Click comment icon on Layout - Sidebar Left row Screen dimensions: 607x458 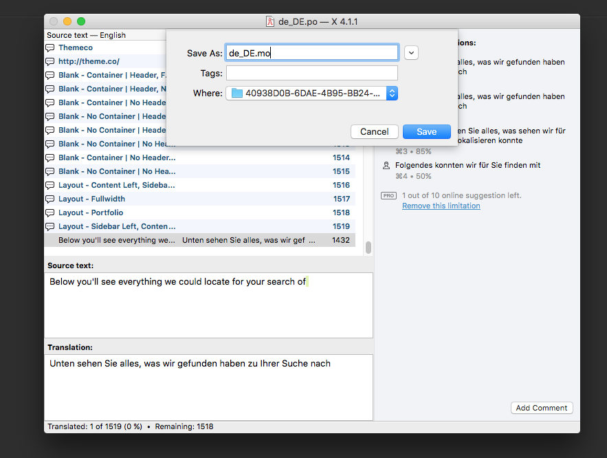point(50,226)
